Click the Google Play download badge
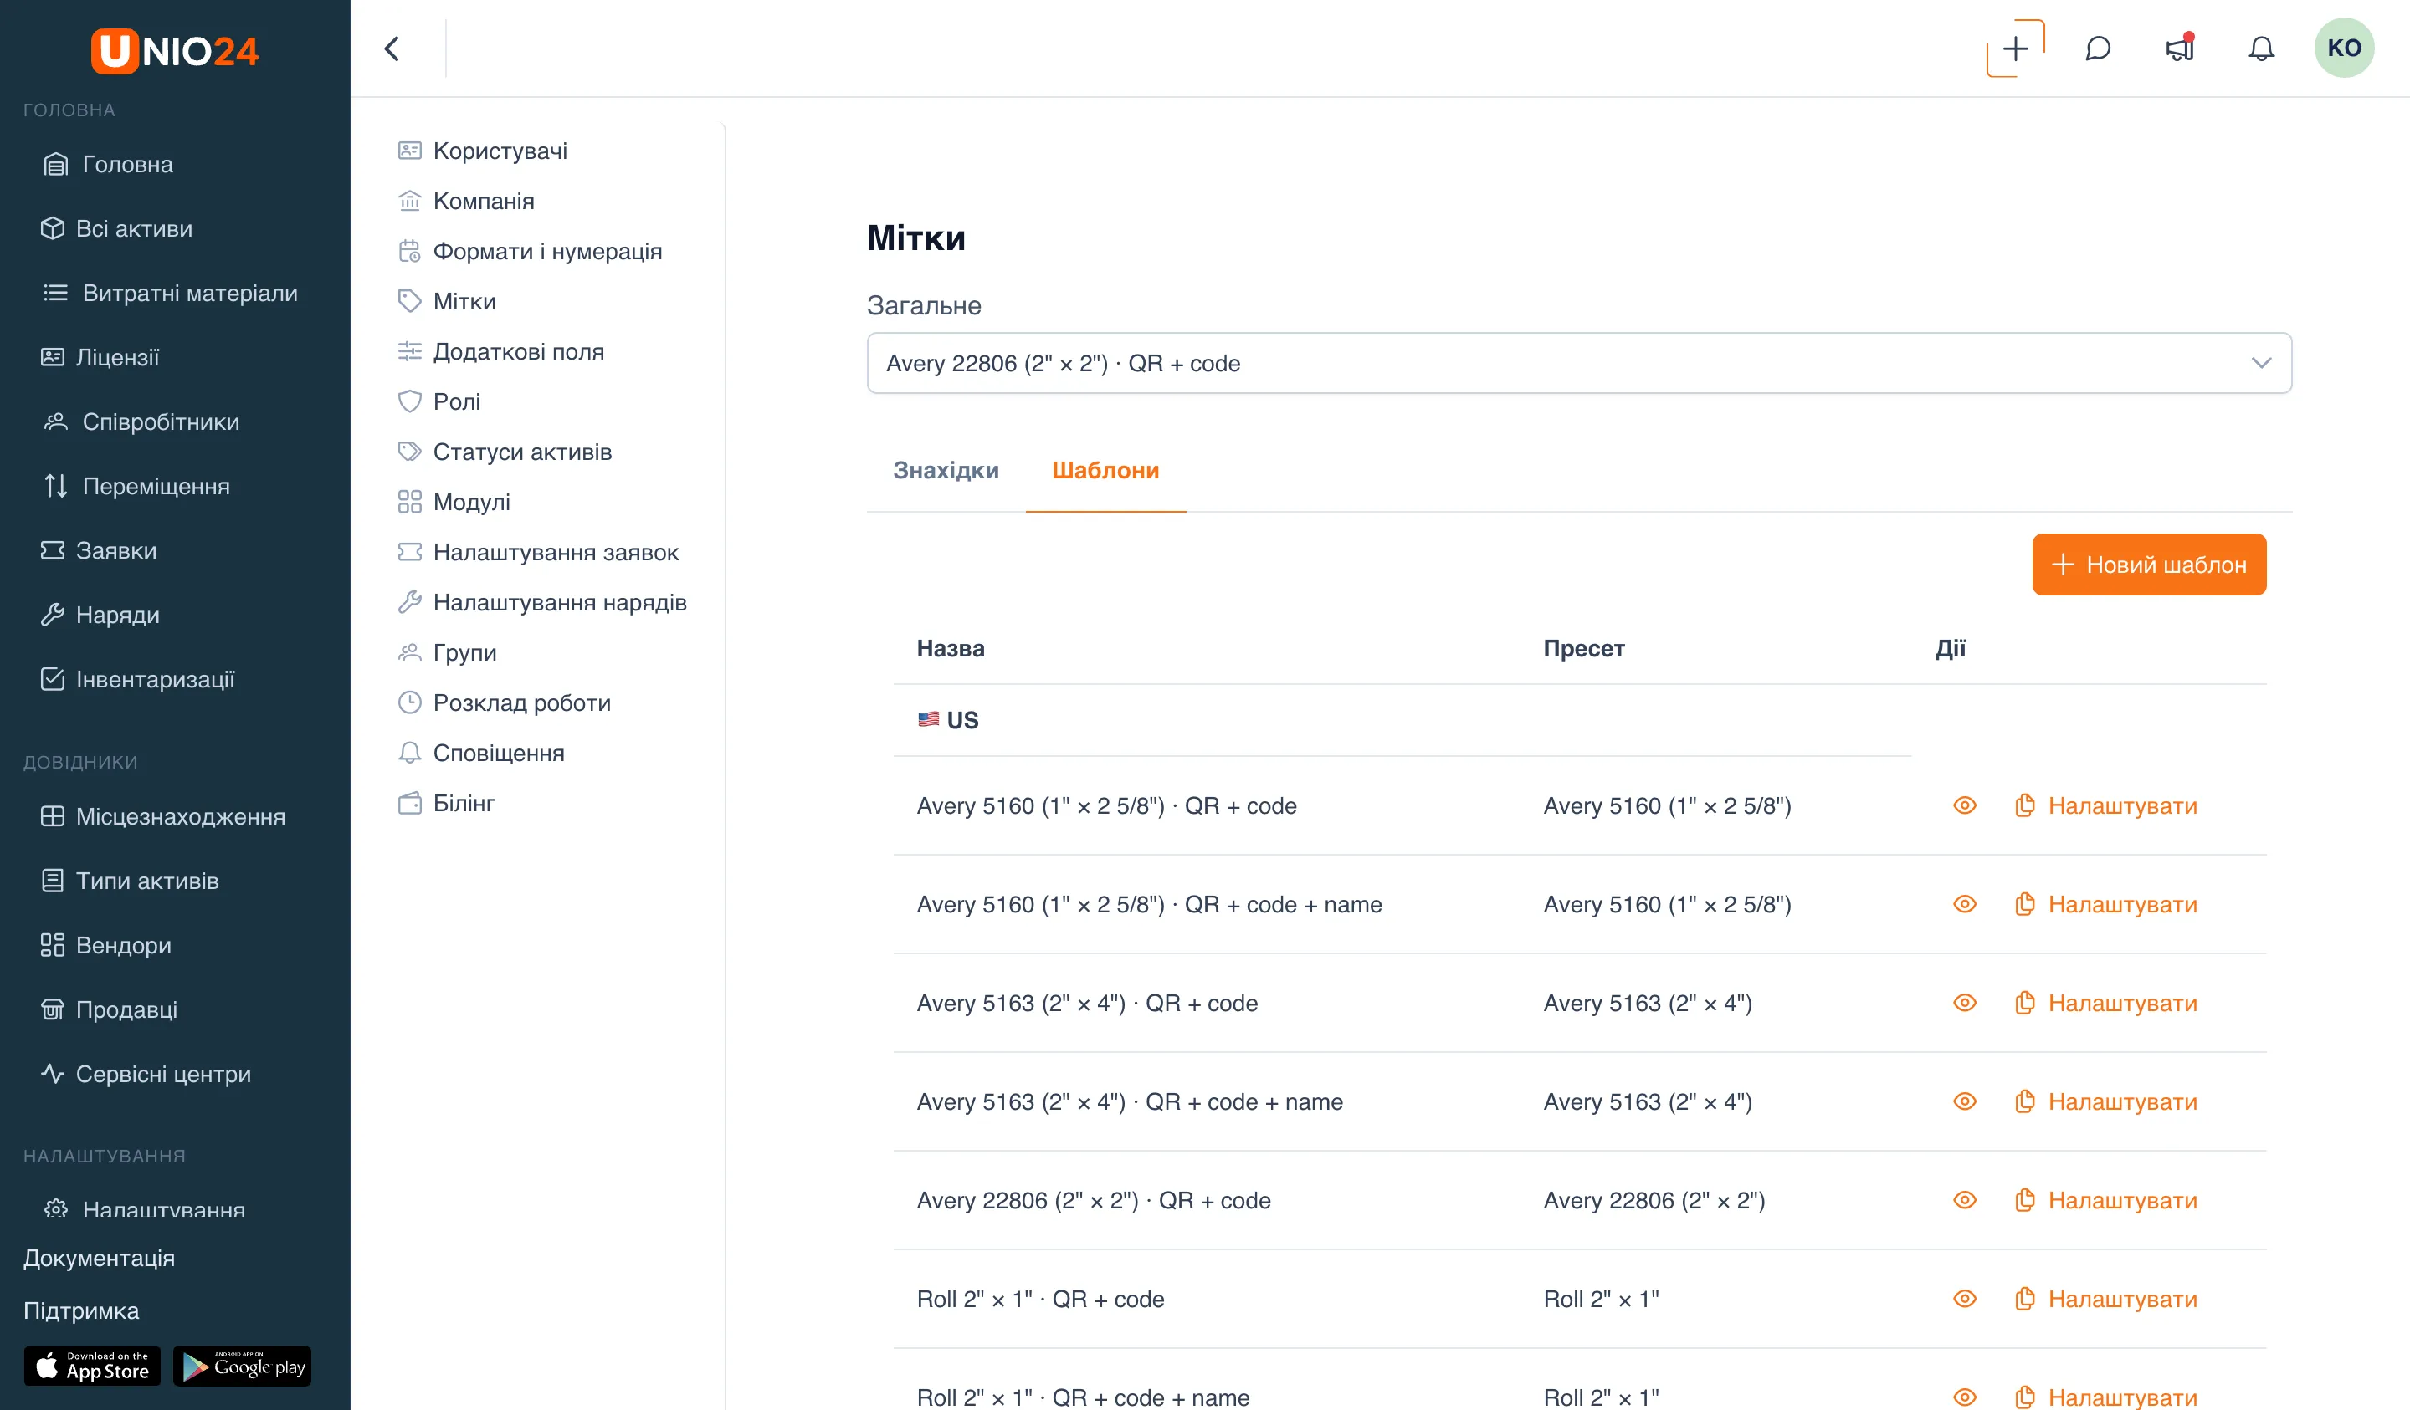This screenshot has width=2410, height=1410. pos(242,1366)
